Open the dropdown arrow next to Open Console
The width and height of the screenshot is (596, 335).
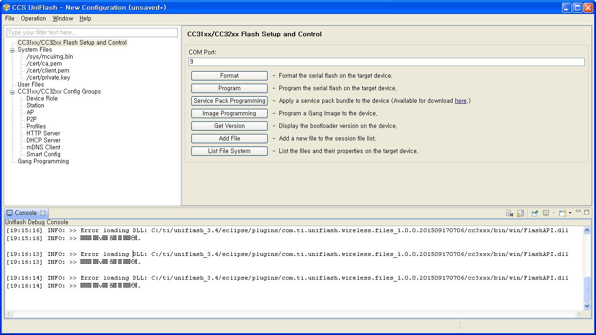[570, 213]
